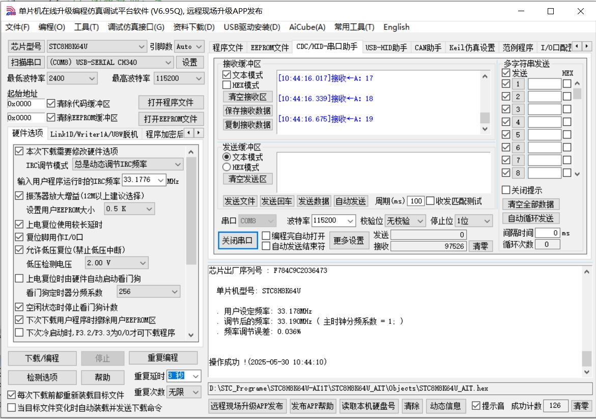Image resolution: width=596 pixels, height=419 pixels.
Task: Click the hardware options vertical scrollbar
Action: click(x=191, y=211)
